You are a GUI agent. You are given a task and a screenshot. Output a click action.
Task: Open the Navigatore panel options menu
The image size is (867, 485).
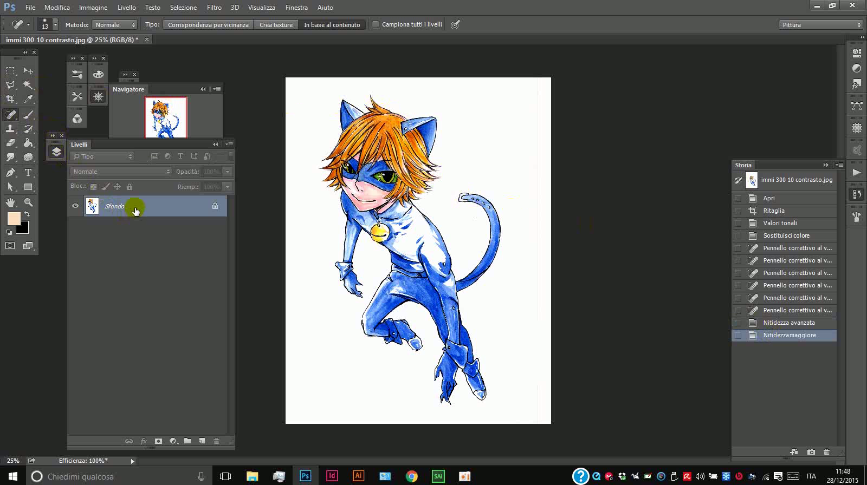point(217,89)
